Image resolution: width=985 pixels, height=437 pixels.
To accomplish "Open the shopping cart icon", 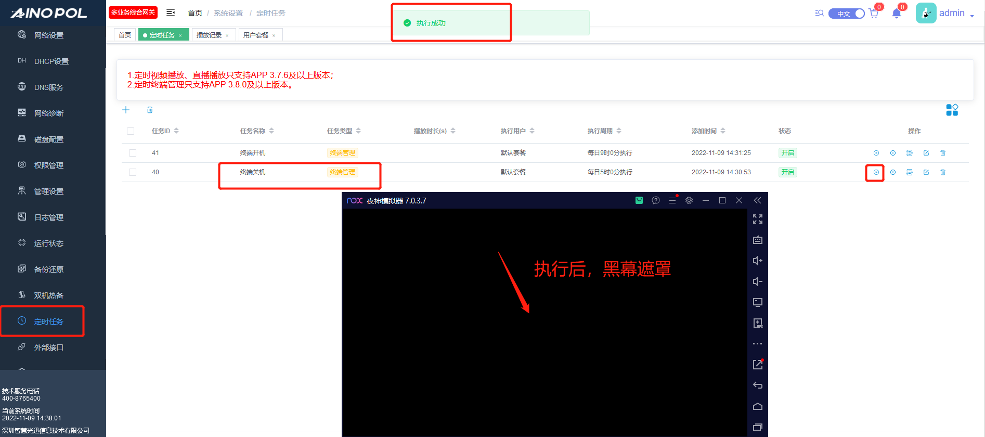I will pos(874,14).
